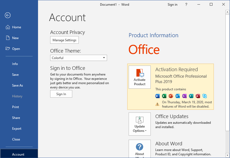230x158 pixels.
Task: Click the Word app icon
Action: point(157,96)
